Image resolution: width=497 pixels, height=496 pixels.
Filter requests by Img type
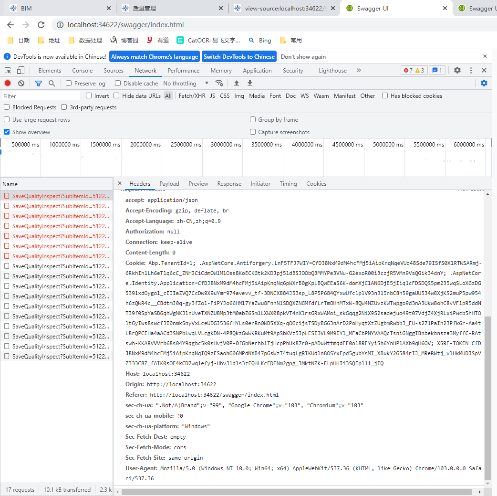point(239,96)
